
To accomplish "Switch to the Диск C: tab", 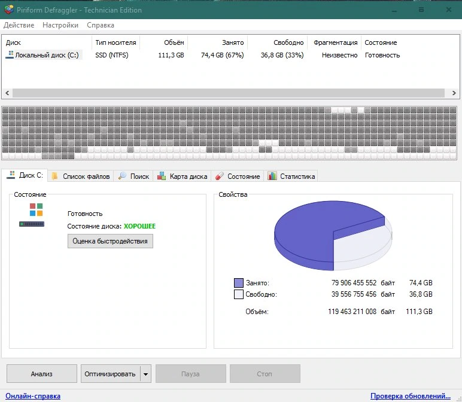I will click(25, 175).
